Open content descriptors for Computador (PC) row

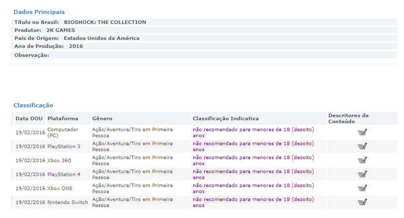point(362,132)
